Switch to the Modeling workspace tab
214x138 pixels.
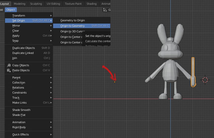pyautogui.click(x=19, y=4)
